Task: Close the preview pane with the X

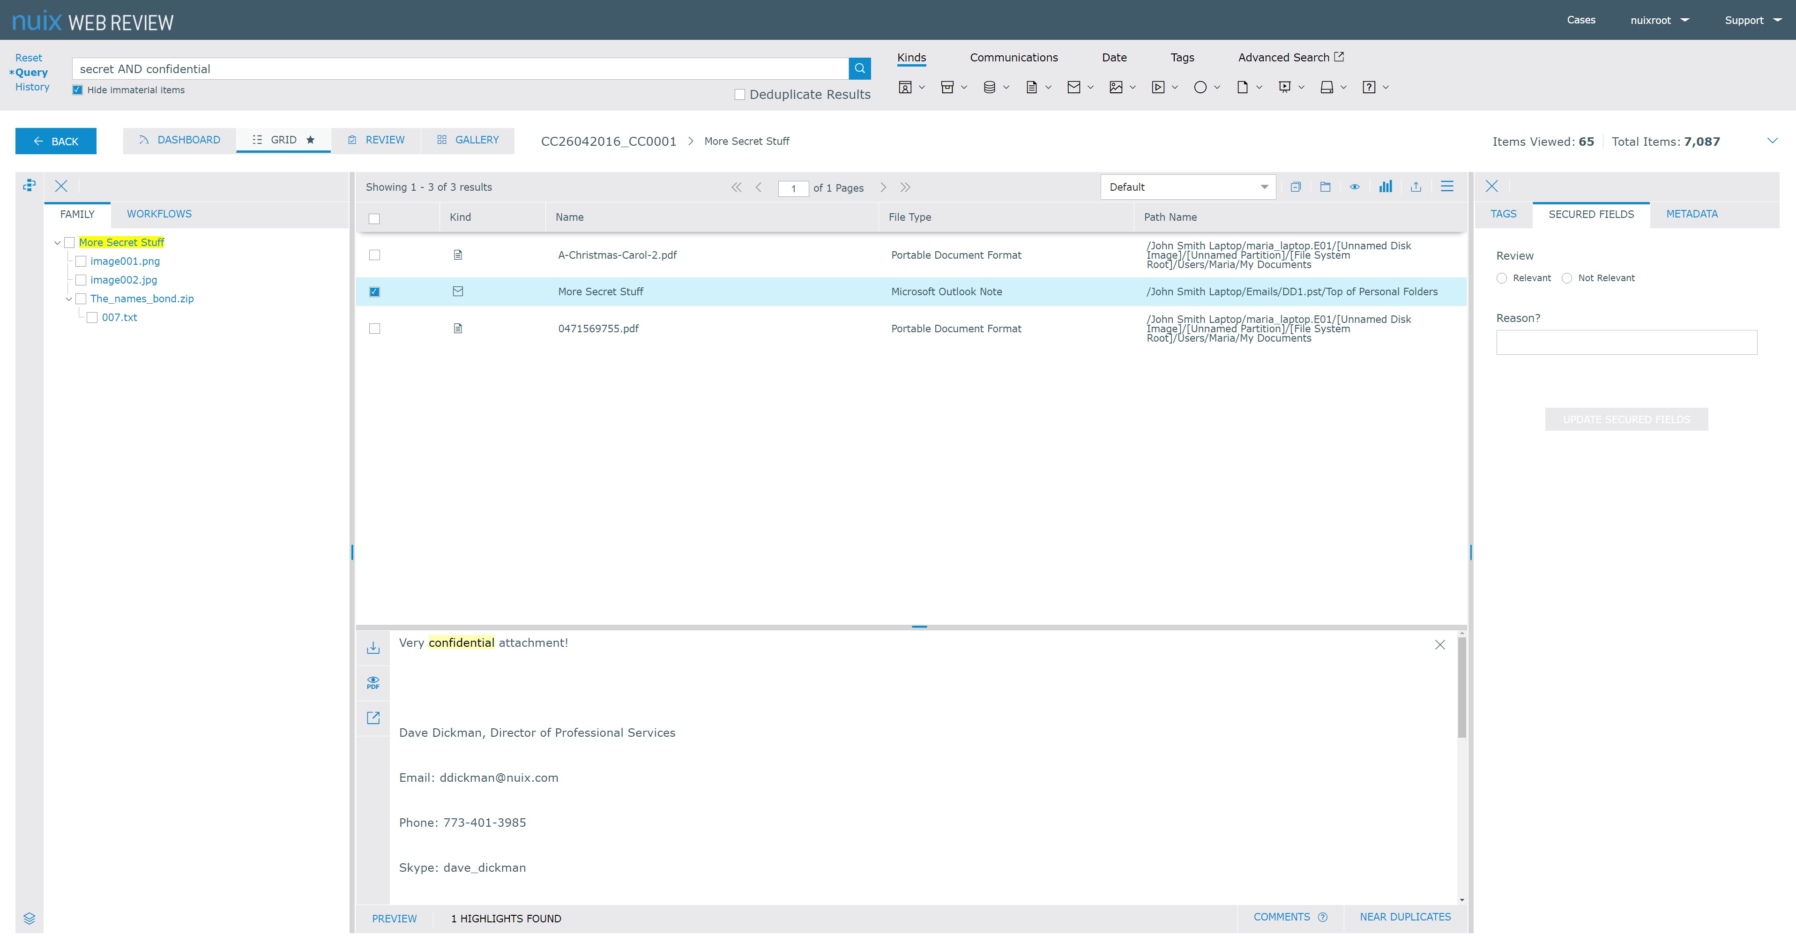Action: click(1440, 644)
